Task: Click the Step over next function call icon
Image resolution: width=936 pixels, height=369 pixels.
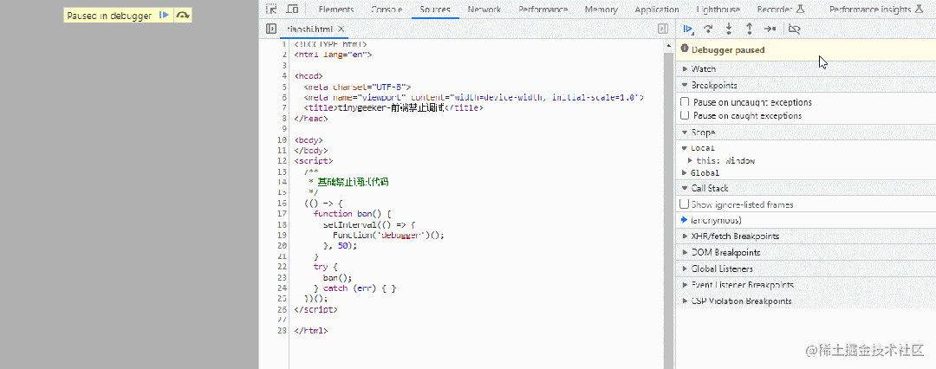Action: 709,28
